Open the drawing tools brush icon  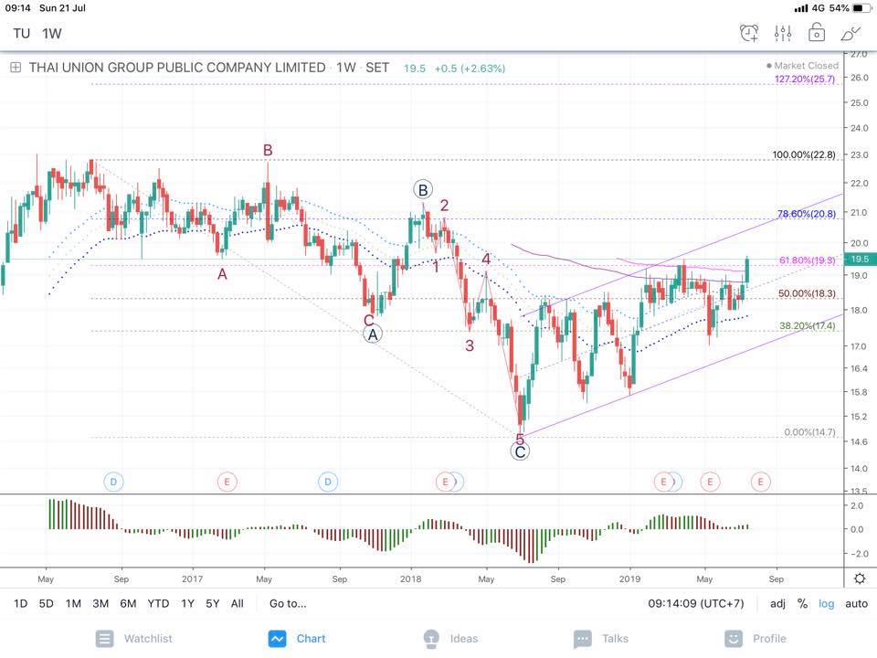[x=851, y=33]
